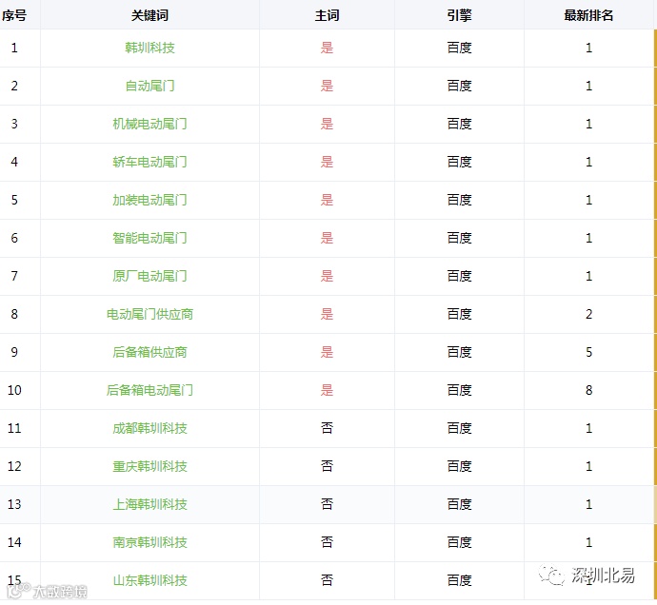657x605 pixels.
Task: Click the 最新排名 column header
Action: pyautogui.click(x=588, y=15)
